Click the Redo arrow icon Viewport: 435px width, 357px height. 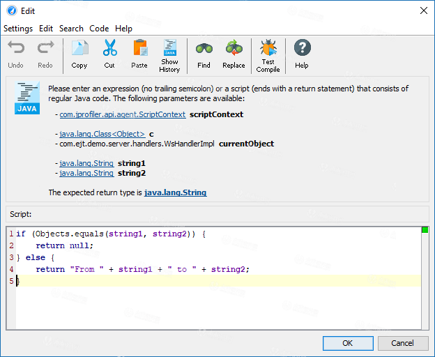(x=45, y=49)
